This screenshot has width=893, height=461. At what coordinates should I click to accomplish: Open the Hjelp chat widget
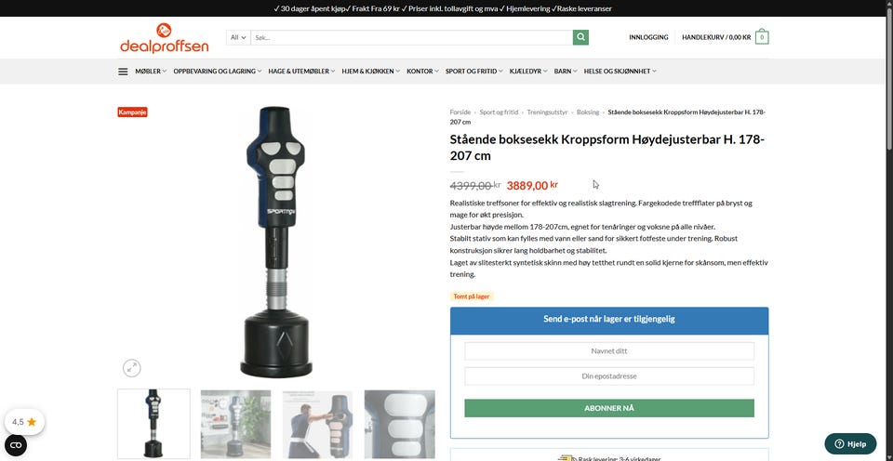pos(850,444)
